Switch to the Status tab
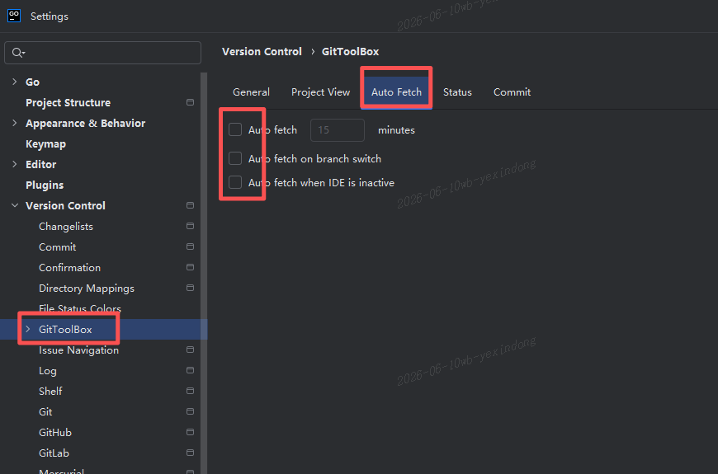This screenshot has height=474, width=718. tap(457, 92)
